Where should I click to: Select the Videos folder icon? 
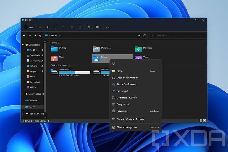(138, 58)
